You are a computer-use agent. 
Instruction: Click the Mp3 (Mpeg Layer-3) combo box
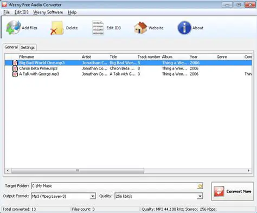tap(63, 196)
